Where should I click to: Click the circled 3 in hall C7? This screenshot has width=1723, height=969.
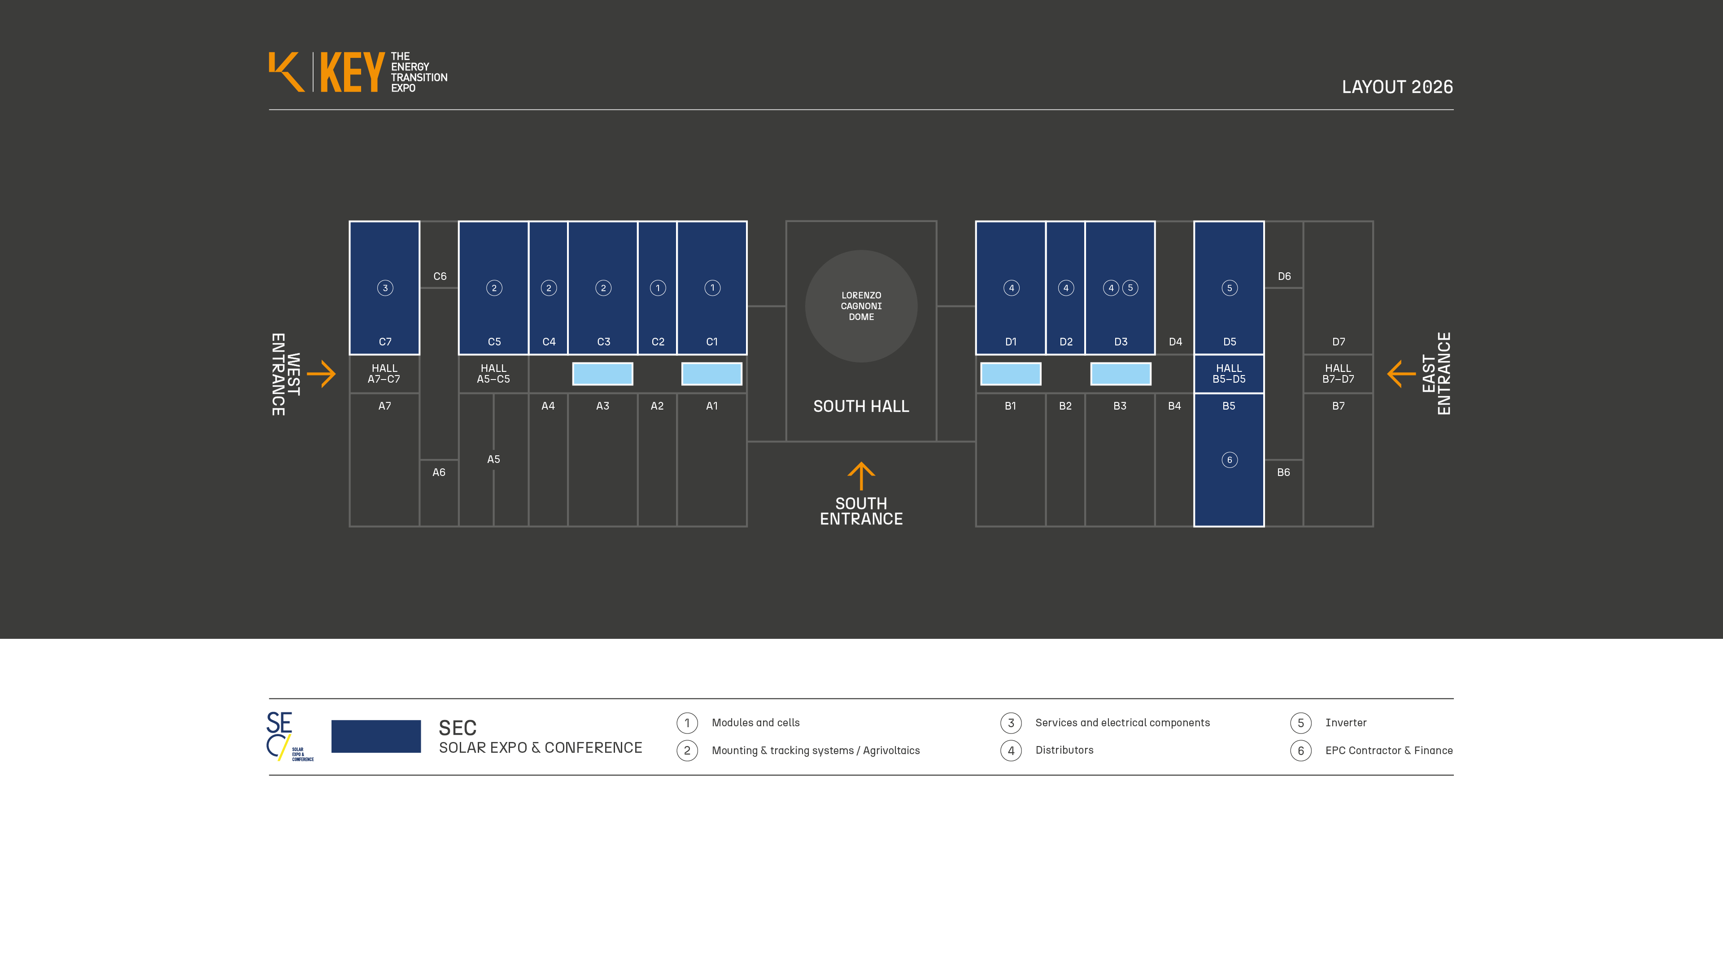[x=384, y=288]
